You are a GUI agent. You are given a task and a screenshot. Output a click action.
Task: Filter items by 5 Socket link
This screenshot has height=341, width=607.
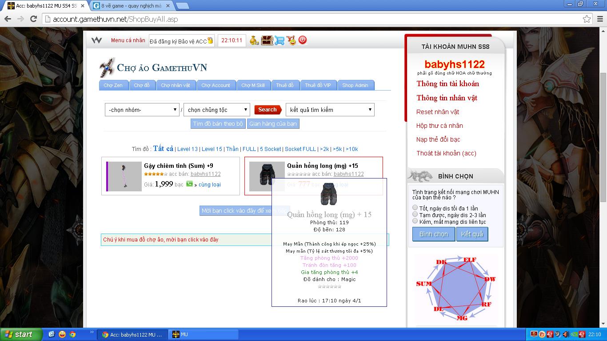[x=271, y=149]
